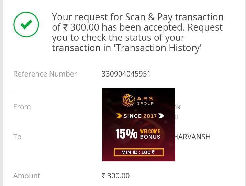Click the partially hidden bank name text
Viewport: 246px width, 186px height.
point(178,107)
